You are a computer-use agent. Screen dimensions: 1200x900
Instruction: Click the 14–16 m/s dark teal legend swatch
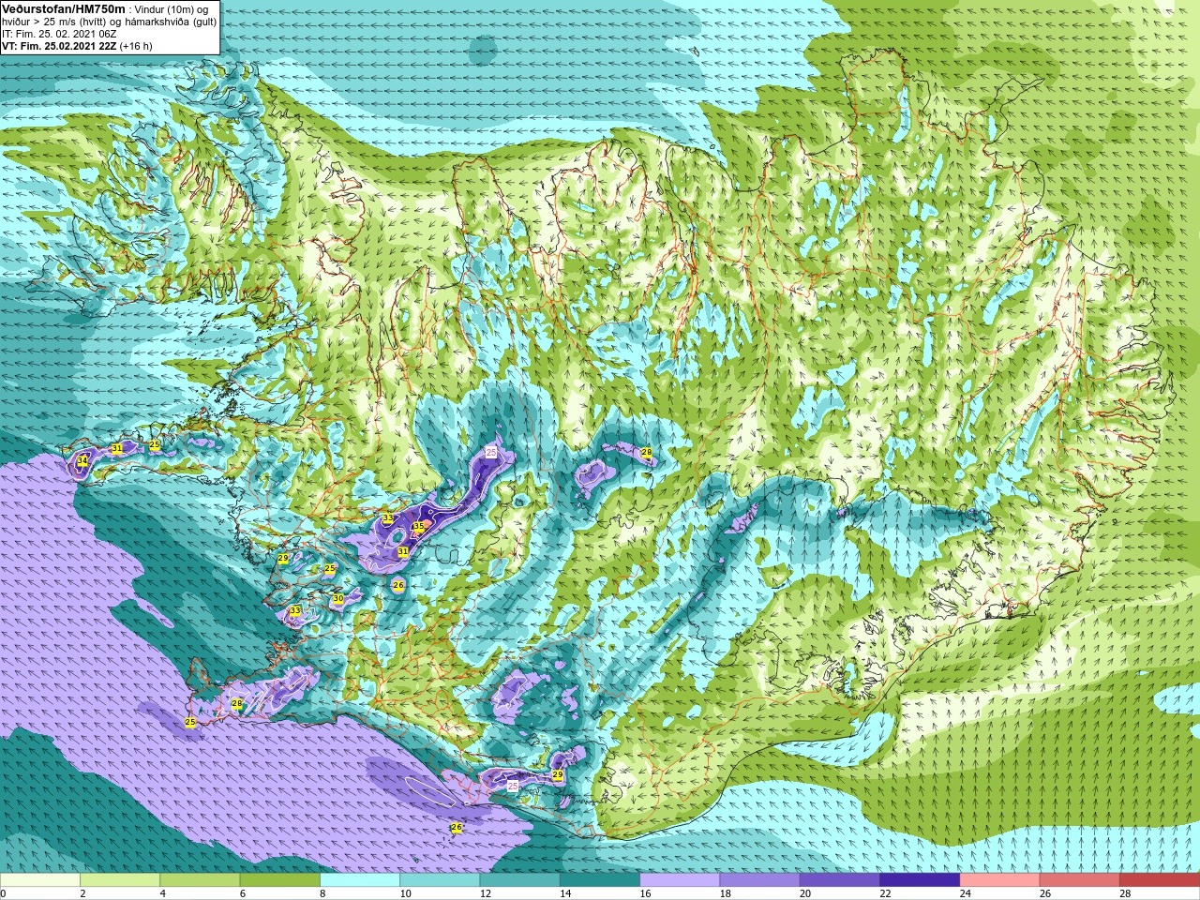click(x=600, y=880)
